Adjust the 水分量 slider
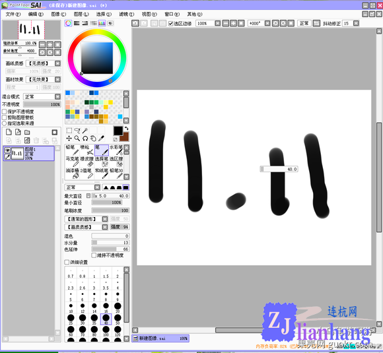This screenshot has width=383, height=353. point(110,243)
